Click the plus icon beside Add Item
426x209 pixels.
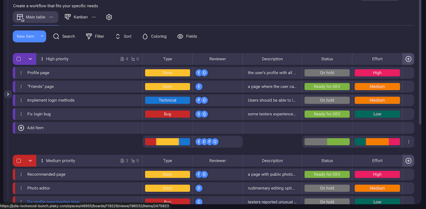(21, 128)
